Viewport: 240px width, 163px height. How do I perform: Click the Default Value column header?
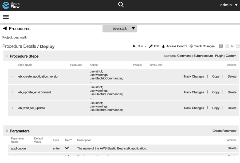[x=38, y=140]
